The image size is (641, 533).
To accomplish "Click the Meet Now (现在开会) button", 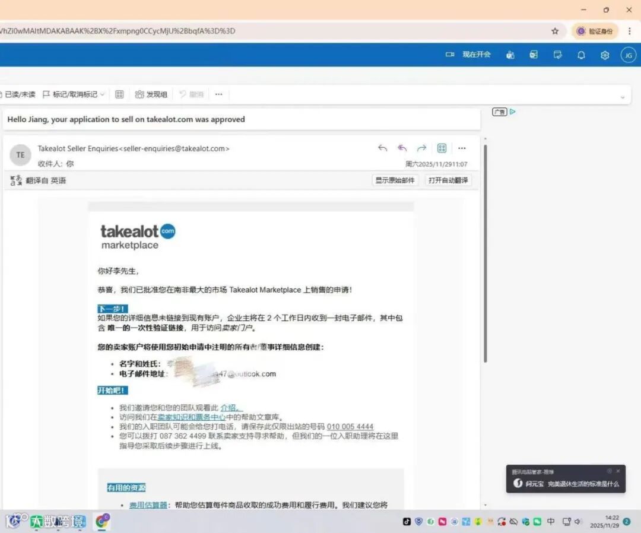I will pyautogui.click(x=468, y=55).
